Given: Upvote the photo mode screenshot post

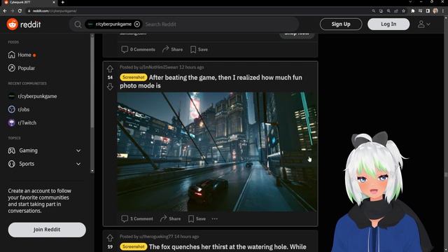Looking at the screenshot, I should coord(110,69).
